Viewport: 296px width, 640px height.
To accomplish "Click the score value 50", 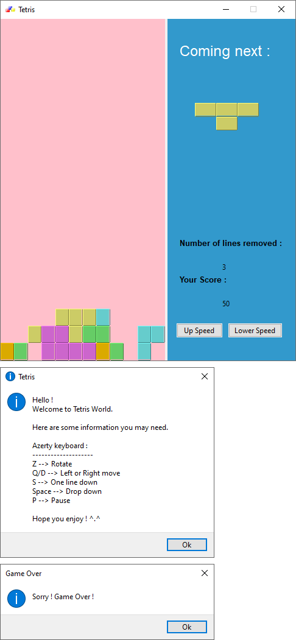I will [226, 304].
